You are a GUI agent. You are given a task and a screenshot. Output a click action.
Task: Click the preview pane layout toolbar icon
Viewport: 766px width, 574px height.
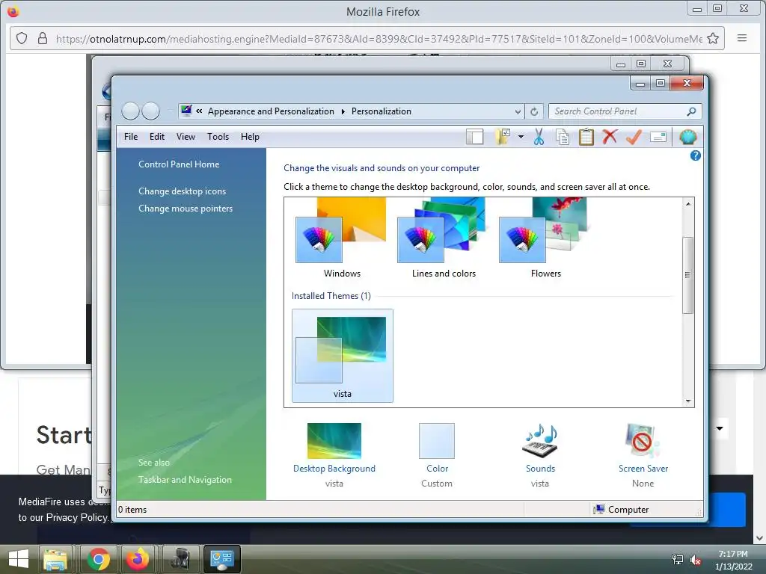[474, 138]
